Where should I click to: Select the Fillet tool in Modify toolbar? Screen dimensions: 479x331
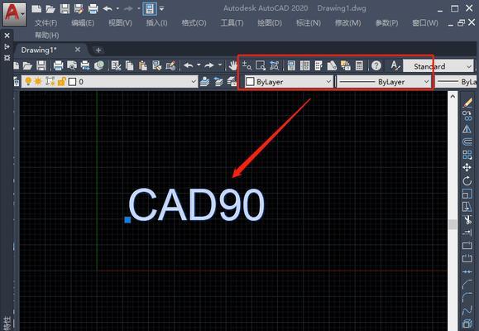(467, 298)
